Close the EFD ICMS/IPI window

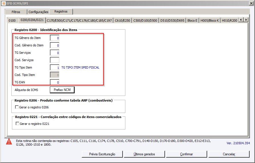(x=251, y=3)
